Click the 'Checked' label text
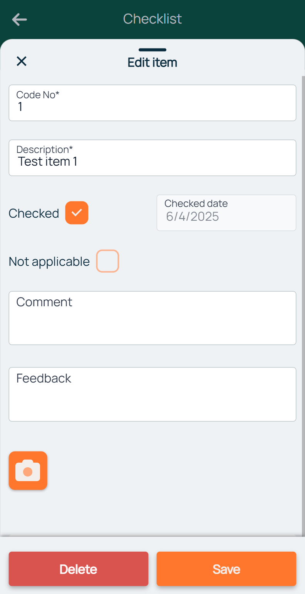 coord(34,213)
